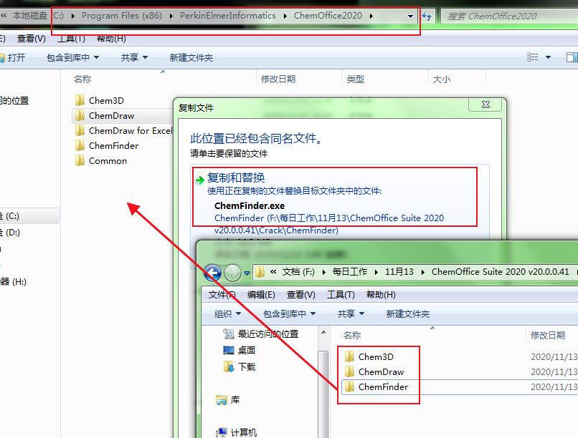Sort by 名称 column in front window

click(351, 335)
